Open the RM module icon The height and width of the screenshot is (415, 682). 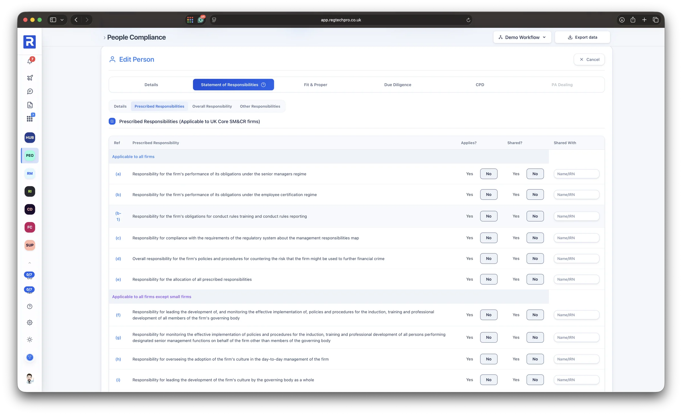point(30,173)
